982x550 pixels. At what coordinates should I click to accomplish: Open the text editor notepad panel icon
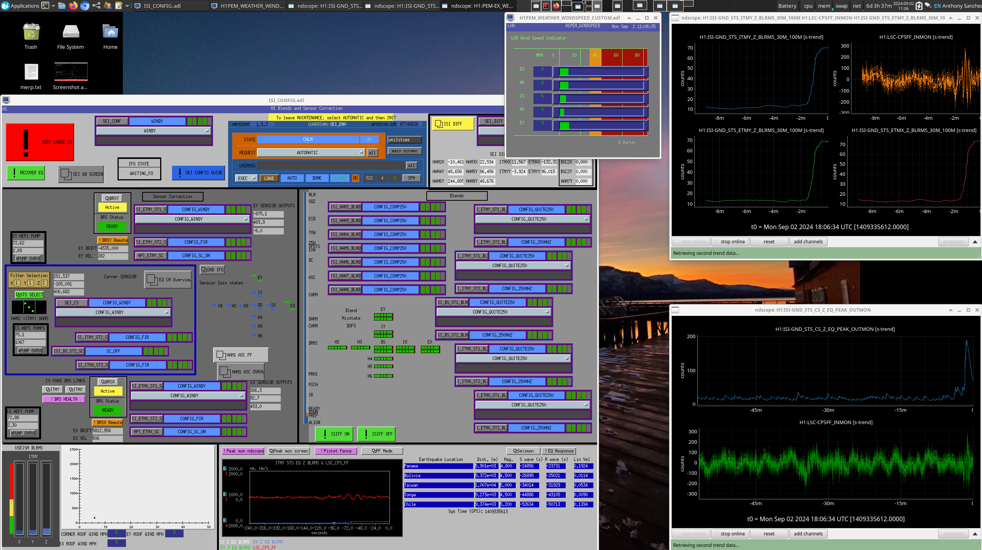[119, 5]
